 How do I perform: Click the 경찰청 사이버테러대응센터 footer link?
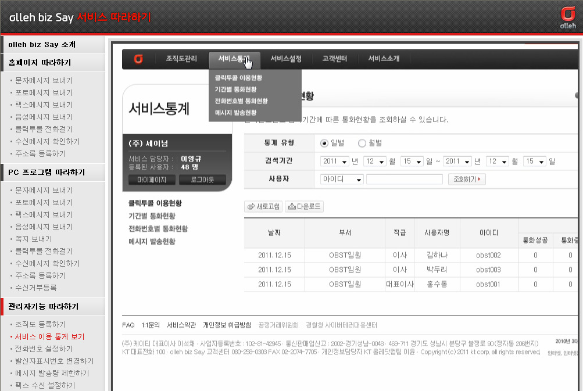pyautogui.click(x=341, y=325)
